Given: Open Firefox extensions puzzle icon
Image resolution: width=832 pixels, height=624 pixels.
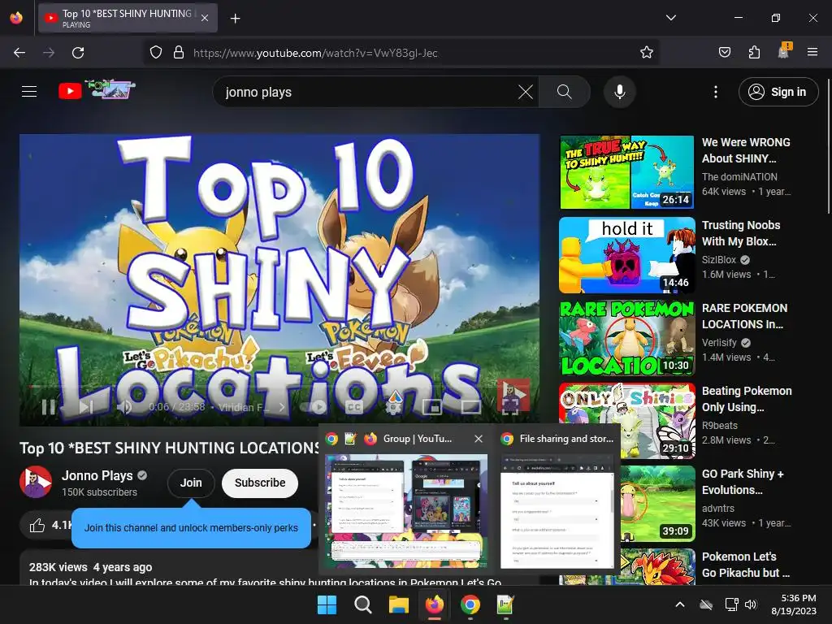Looking at the screenshot, I should 754,53.
